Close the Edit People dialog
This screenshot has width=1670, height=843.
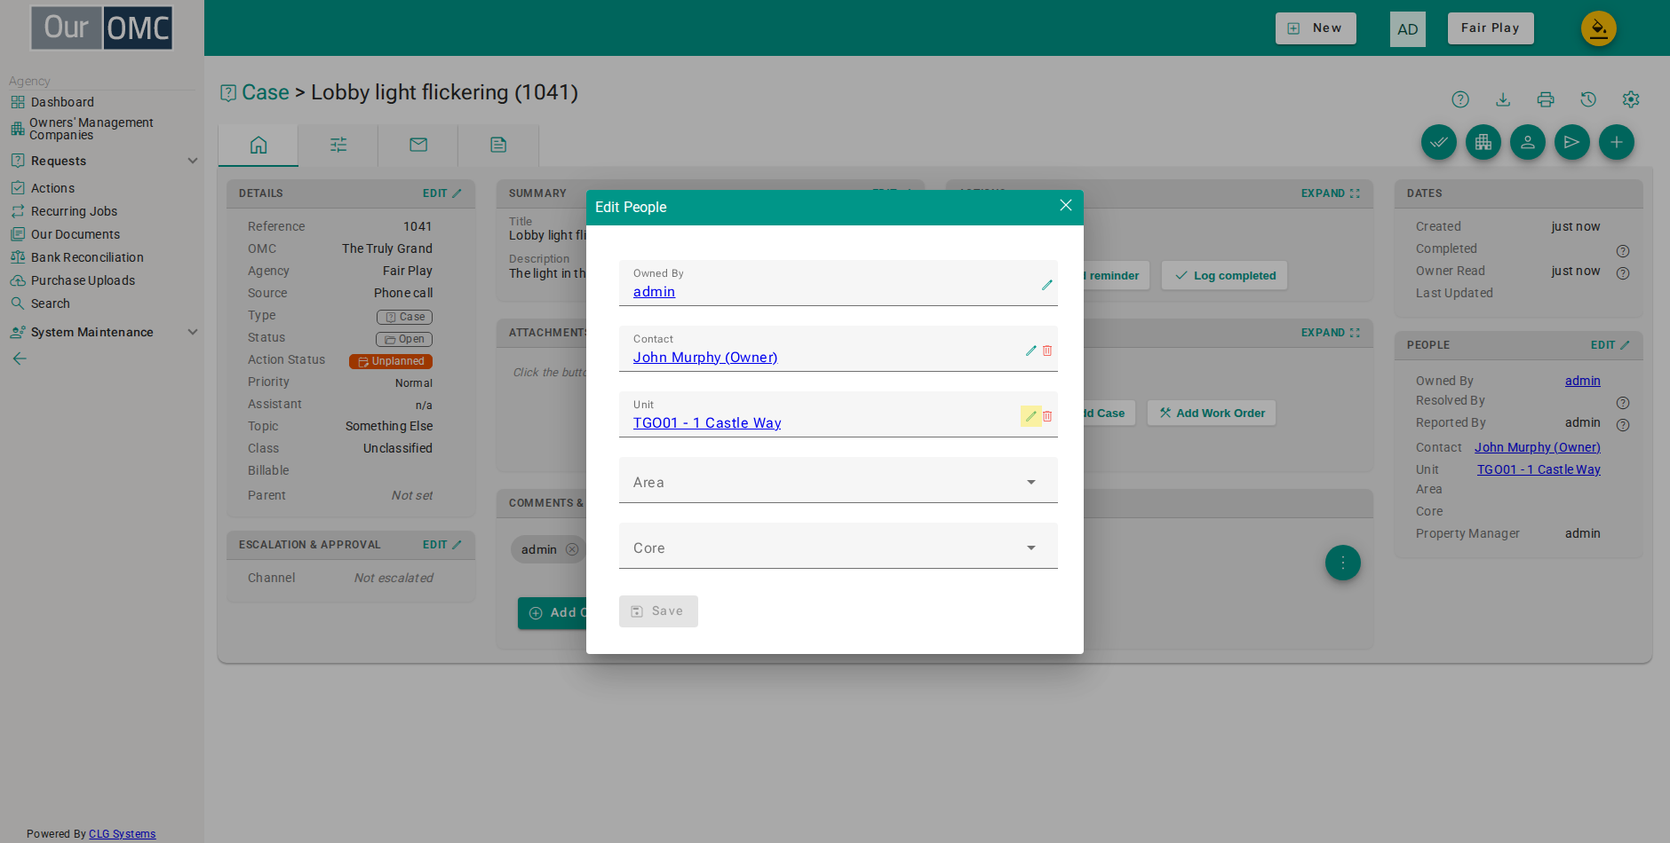[x=1066, y=206]
